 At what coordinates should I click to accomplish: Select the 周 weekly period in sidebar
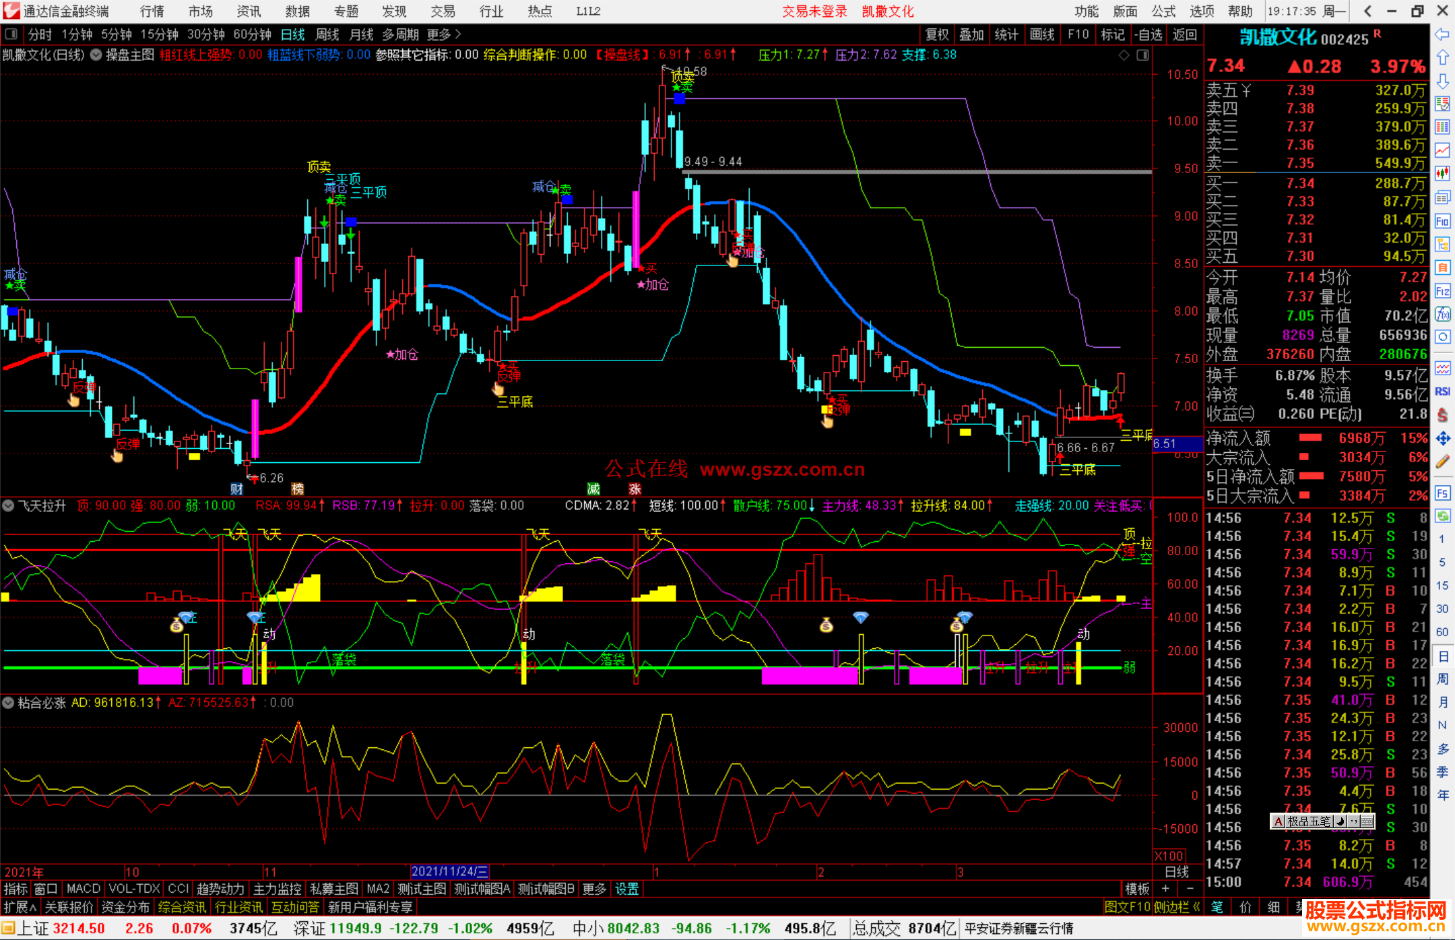(1442, 679)
